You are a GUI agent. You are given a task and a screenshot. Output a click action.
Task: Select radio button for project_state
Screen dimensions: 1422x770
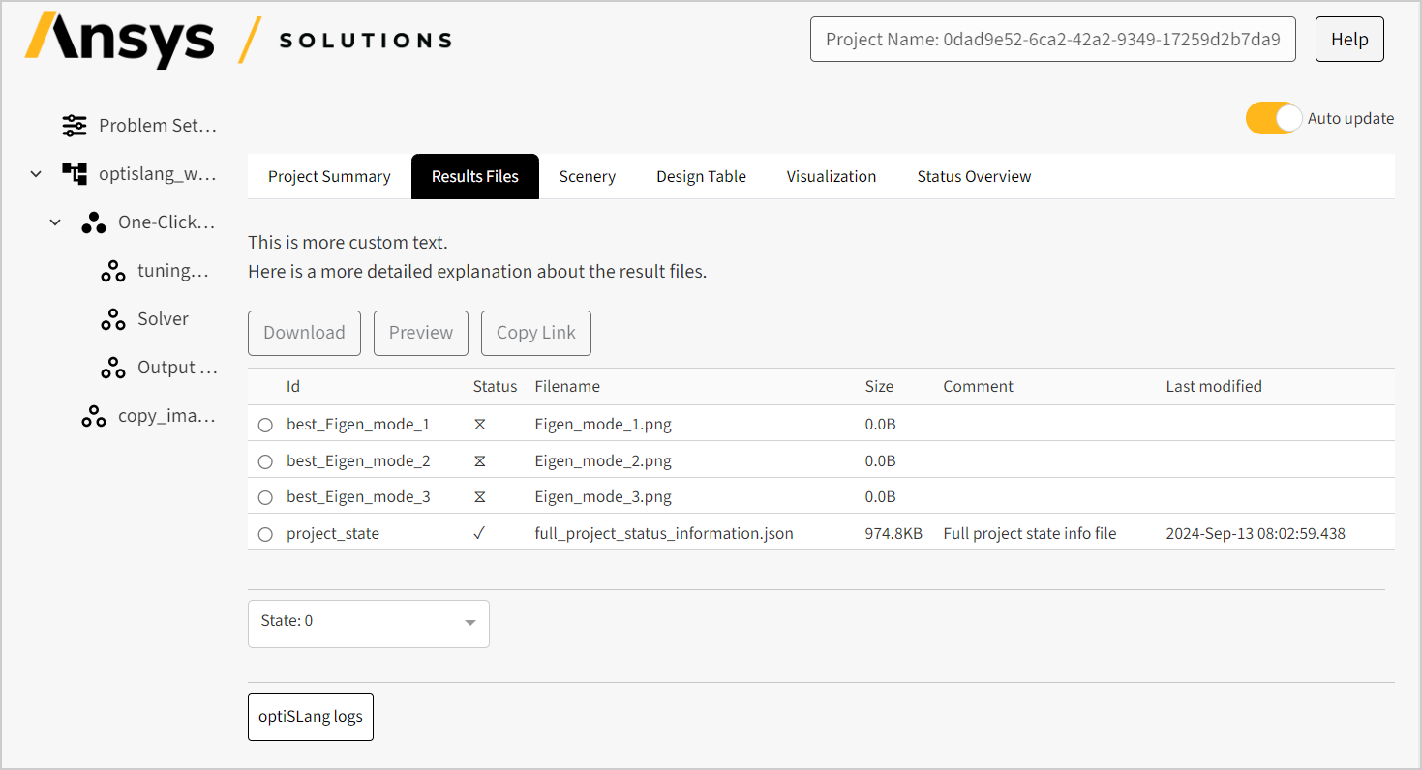point(265,534)
